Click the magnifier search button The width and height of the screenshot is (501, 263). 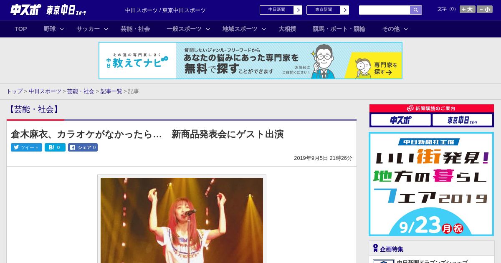coord(416,10)
